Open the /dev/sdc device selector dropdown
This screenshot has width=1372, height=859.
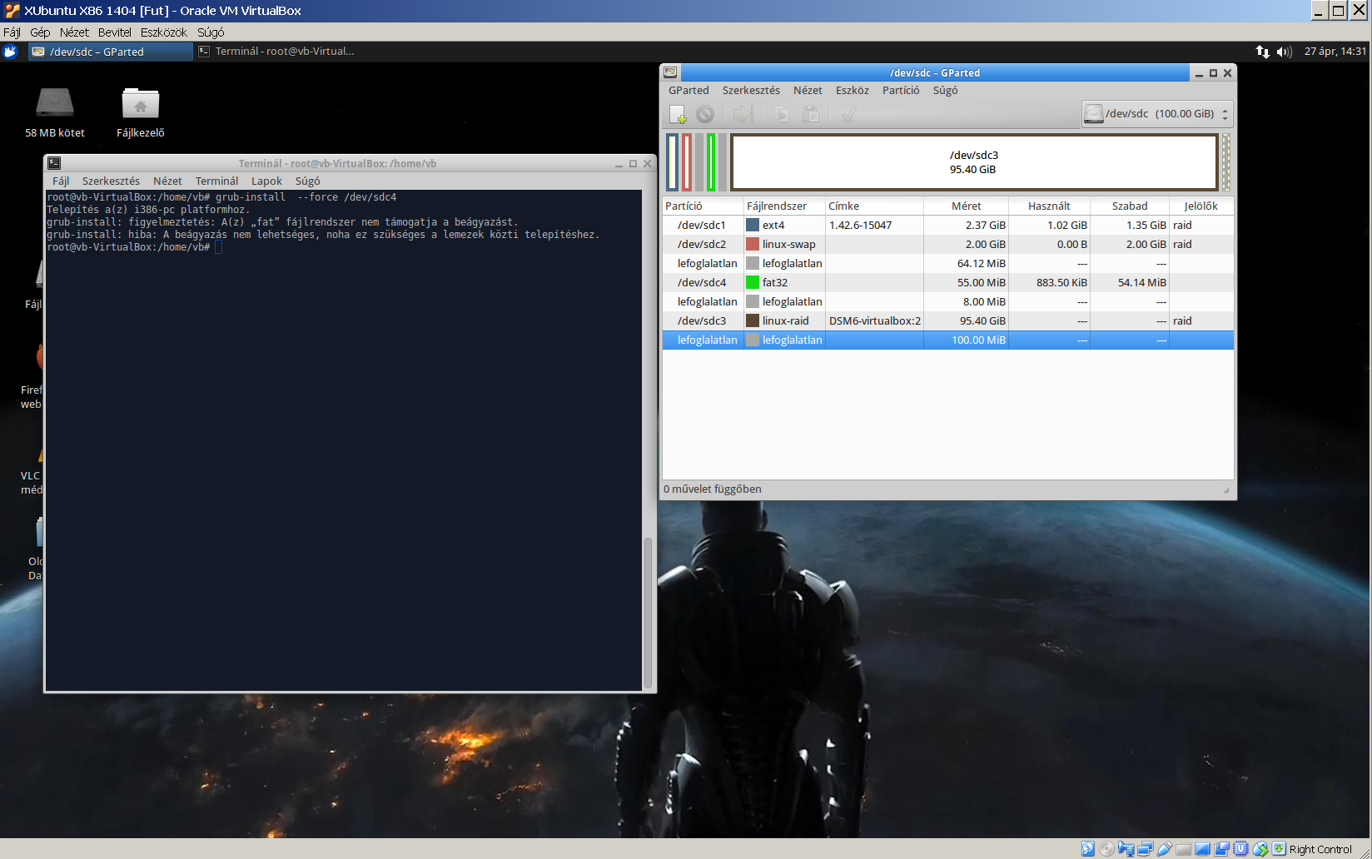[x=1157, y=114]
